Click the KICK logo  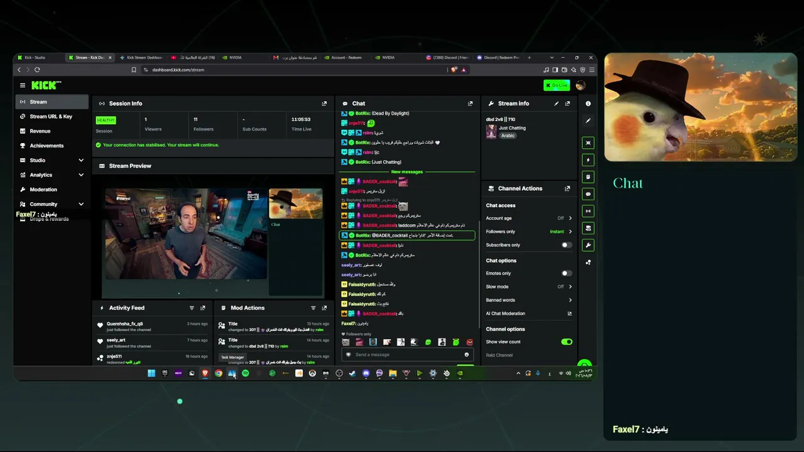click(x=44, y=85)
